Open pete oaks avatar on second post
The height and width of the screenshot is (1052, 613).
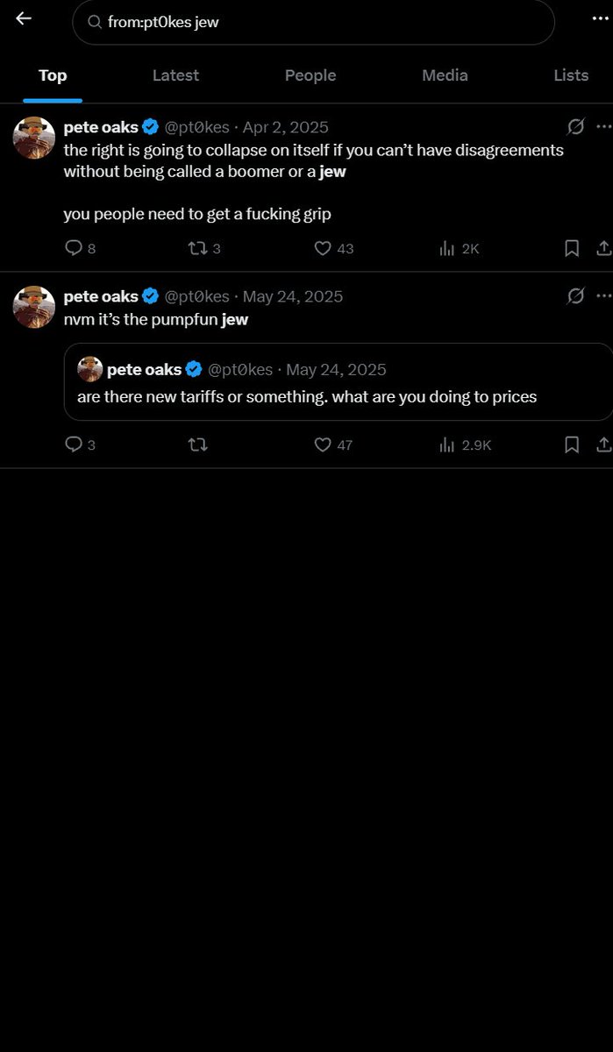34,307
